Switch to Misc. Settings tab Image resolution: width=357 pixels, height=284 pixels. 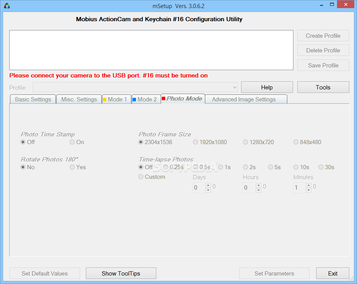pyautogui.click(x=79, y=99)
